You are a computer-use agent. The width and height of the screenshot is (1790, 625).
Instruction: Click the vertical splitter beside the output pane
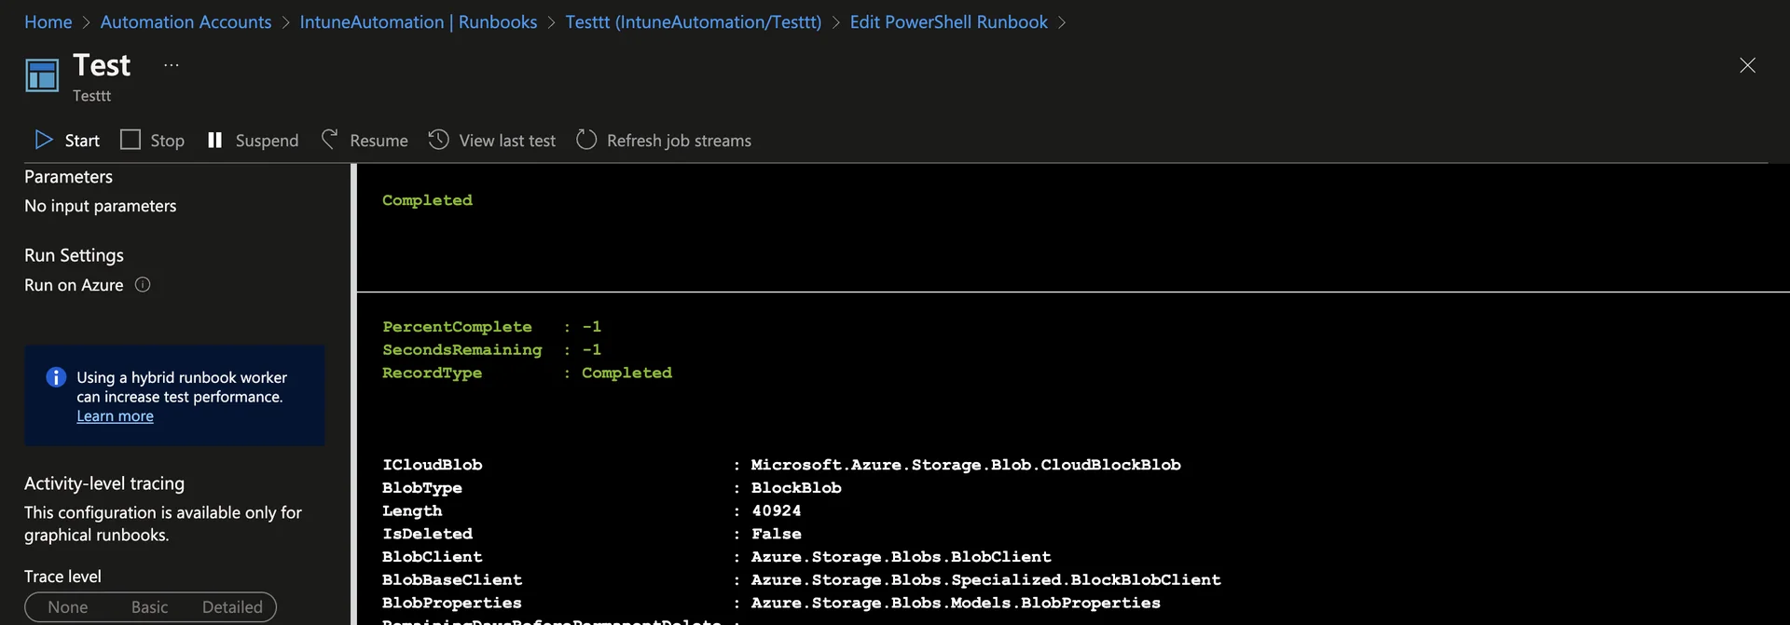click(x=353, y=394)
